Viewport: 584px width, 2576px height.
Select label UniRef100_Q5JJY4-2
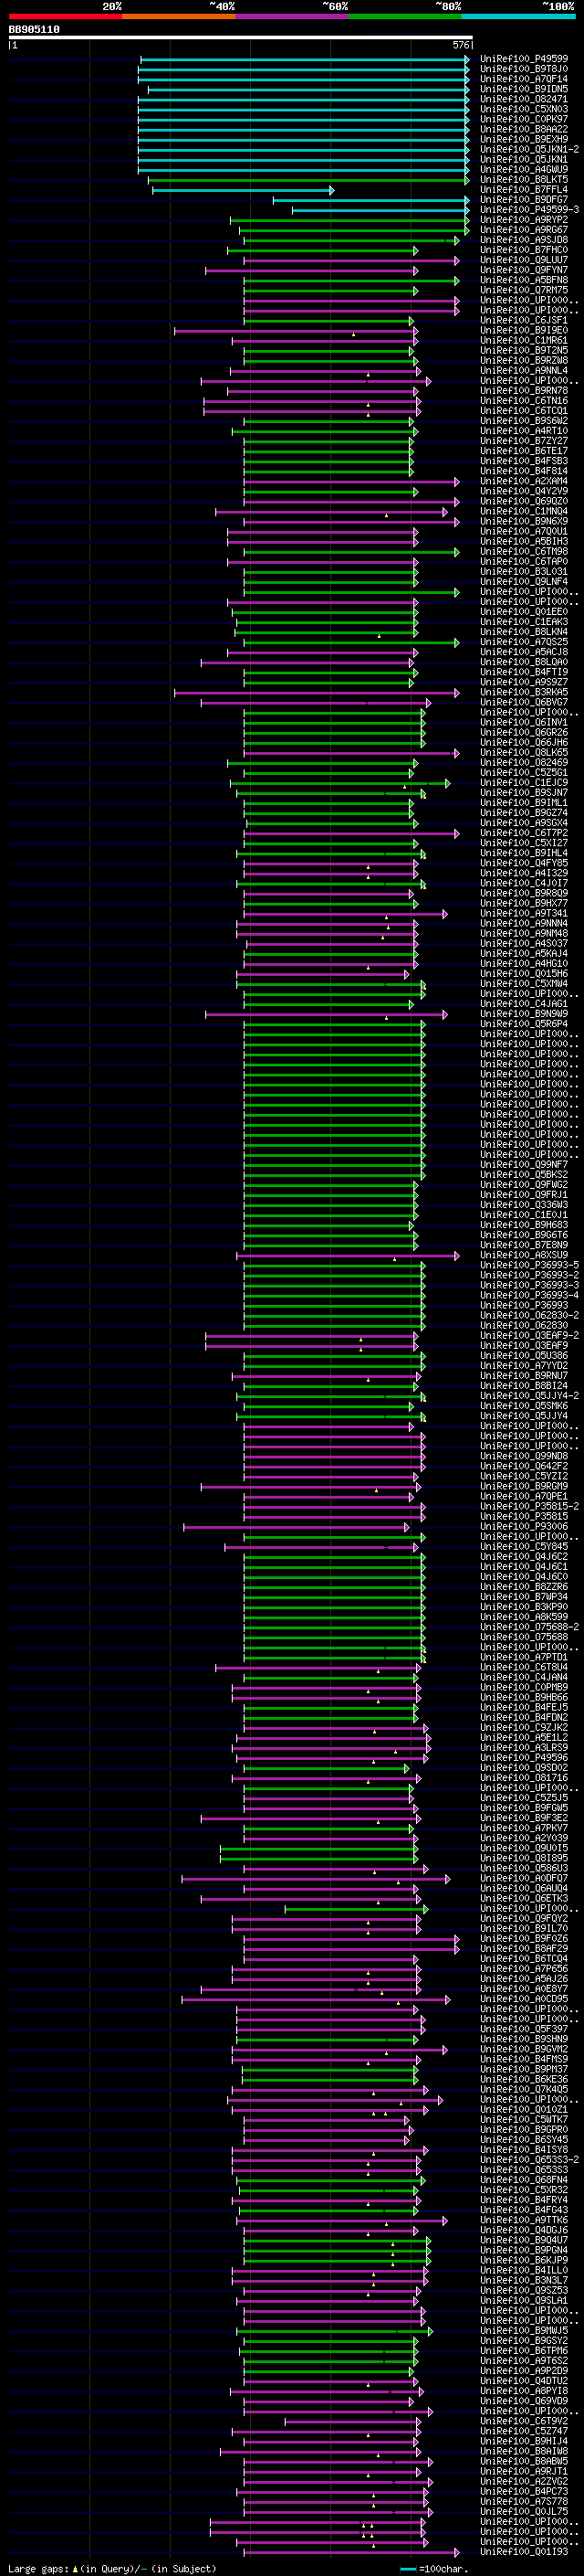click(529, 1395)
